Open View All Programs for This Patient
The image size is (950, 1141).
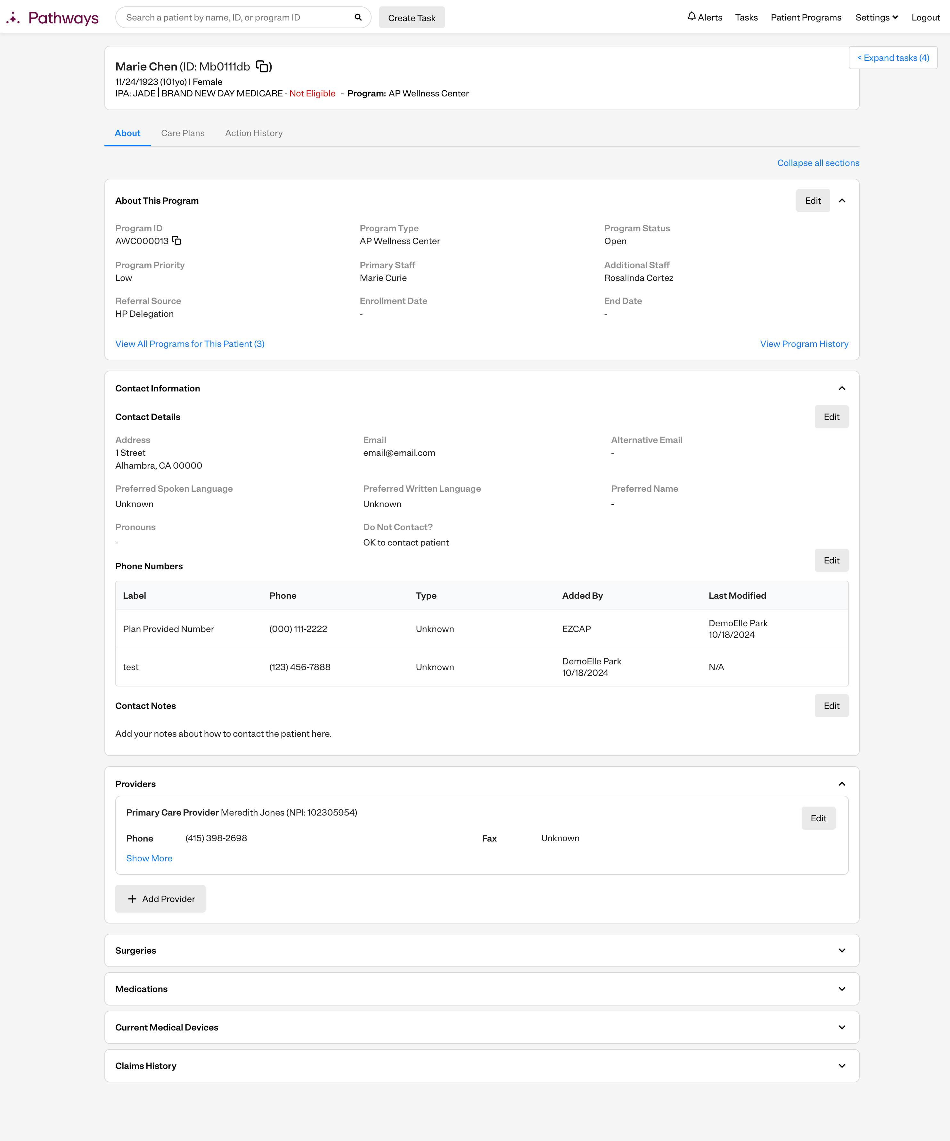(x=190, y=344)
